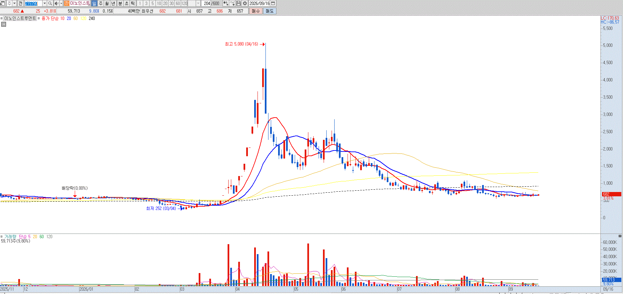Click the speaker sound icon
Screen dimensions: 623x294
[56, 3]
